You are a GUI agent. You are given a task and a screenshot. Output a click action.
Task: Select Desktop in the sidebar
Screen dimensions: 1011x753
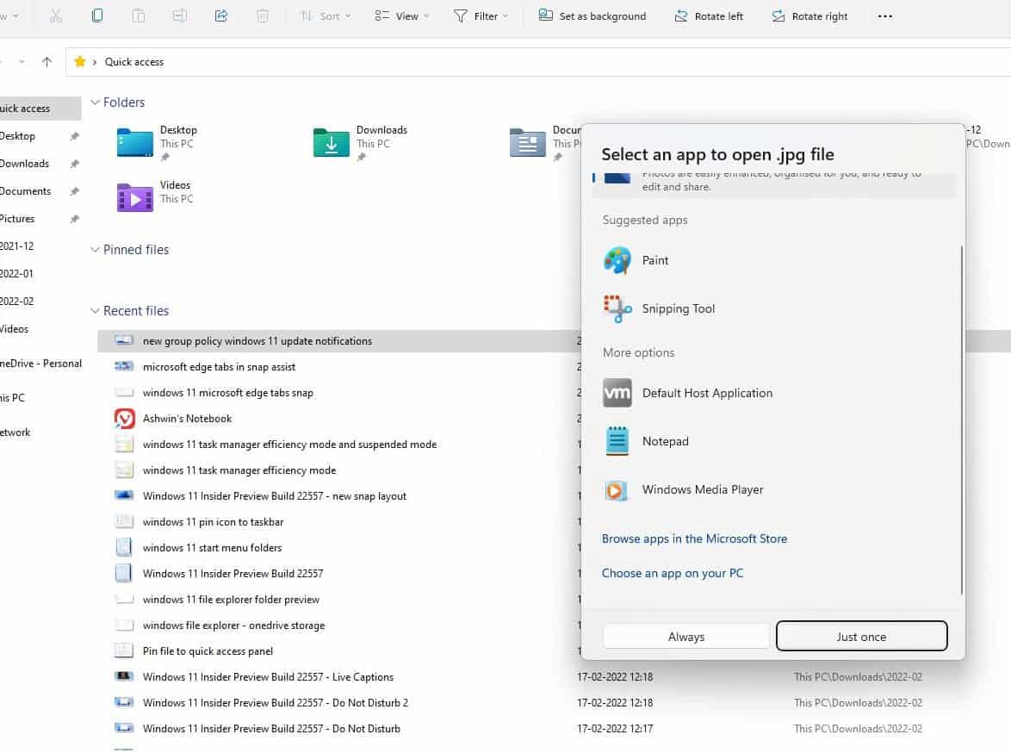[x=17, y=136]
